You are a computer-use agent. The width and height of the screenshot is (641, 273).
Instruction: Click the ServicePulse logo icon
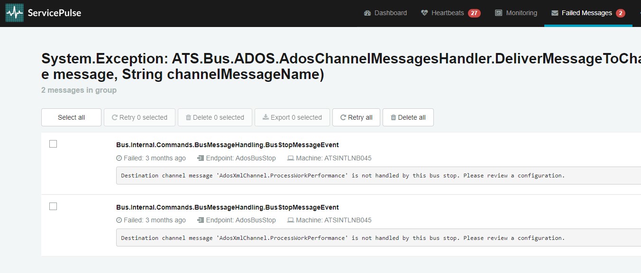(14, 13)
